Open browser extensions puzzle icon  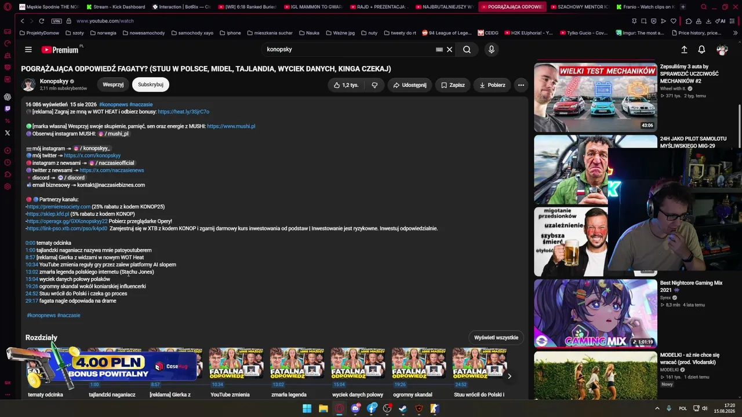(688, 21)
